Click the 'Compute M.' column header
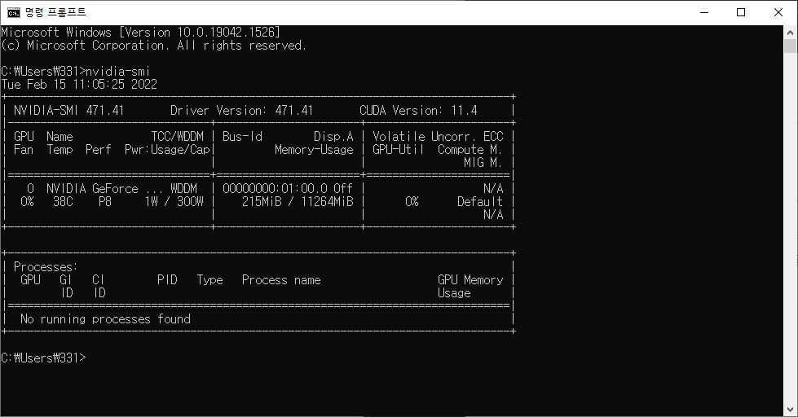The height and width of the screenshot is (417, 798). click(470, 150)
